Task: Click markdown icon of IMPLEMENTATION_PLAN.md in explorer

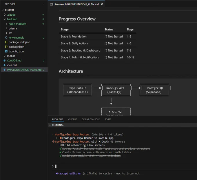Action: point(5,70)
